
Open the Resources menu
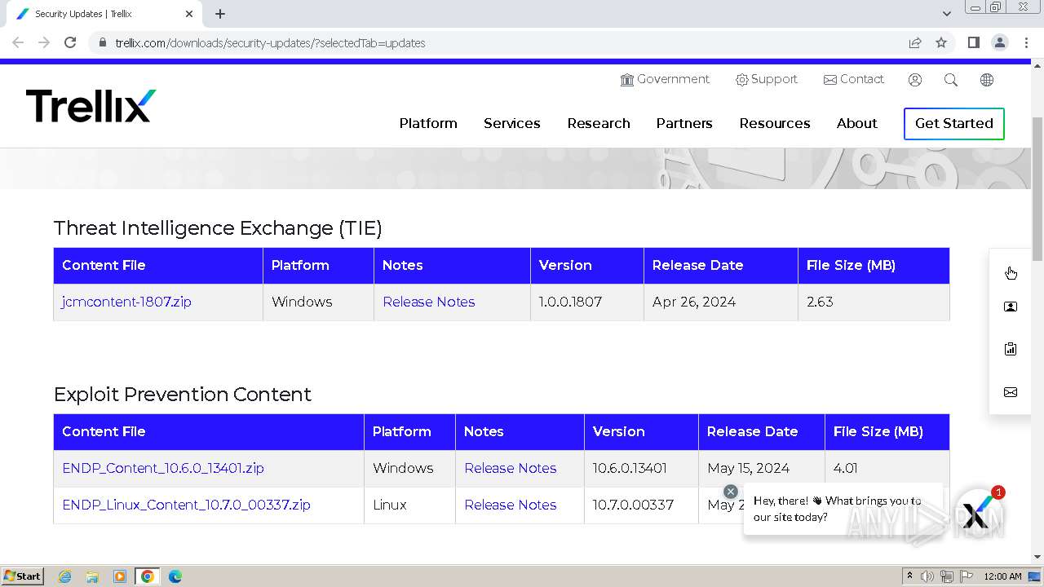point(775,123)
